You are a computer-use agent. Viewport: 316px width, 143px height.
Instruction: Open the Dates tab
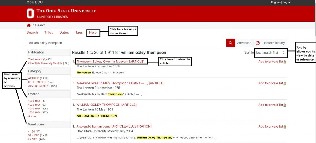(x=64, y=32)
